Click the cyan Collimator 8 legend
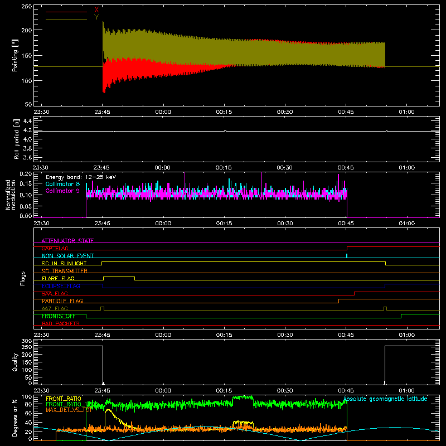The width and height of the screenshot is (446, 446). tap(62, 184)
